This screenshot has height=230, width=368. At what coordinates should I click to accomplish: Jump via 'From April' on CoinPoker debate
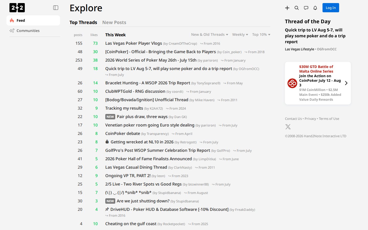(x=182, y=134)
